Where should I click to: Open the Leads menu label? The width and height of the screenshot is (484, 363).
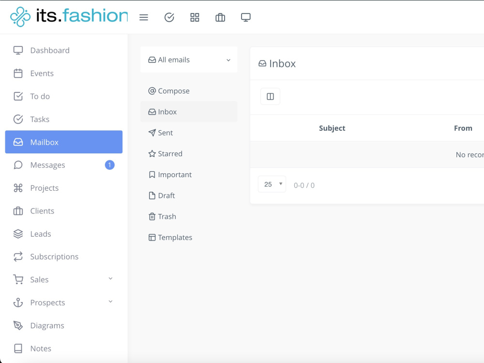coord(41,234)
